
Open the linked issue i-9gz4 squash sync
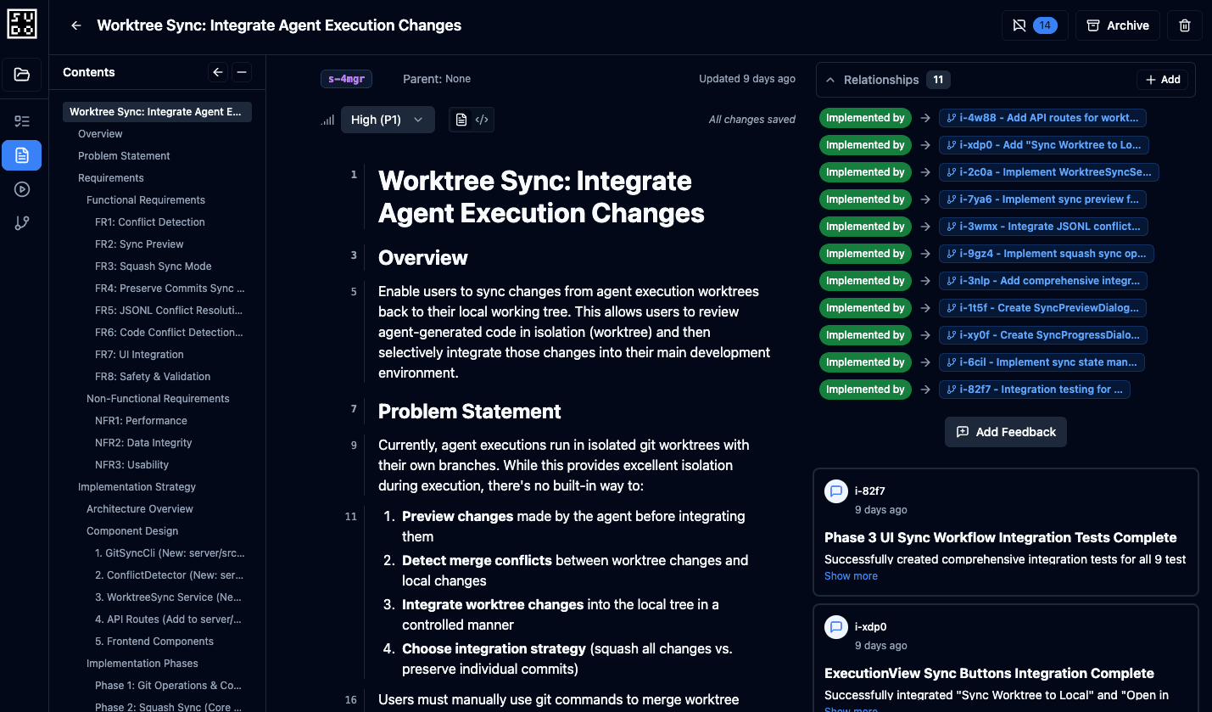(1047, 254)
